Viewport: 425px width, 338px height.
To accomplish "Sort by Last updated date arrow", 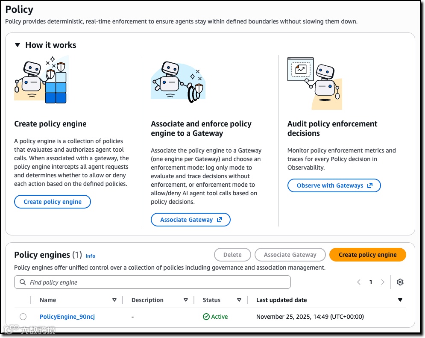I will pyautogui.click(x=400, y=300).
